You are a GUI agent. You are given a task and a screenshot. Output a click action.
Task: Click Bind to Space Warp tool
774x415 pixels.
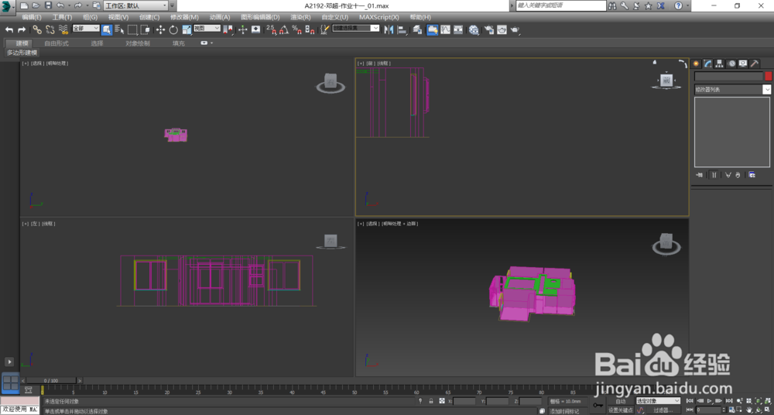pos(63,29)
